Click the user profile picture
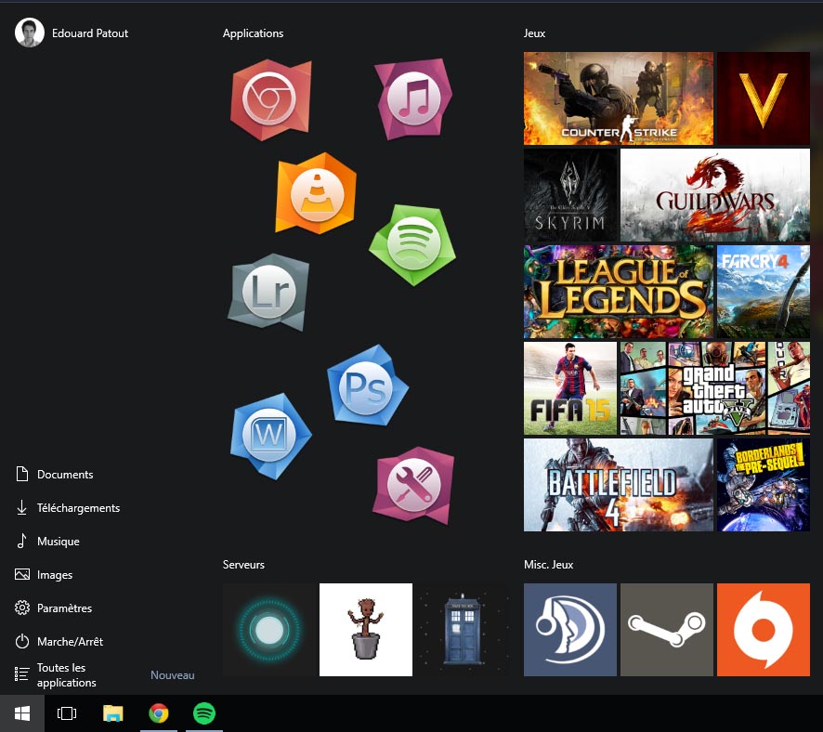This screenshot has height=732, width=823. tap(30, 33)
